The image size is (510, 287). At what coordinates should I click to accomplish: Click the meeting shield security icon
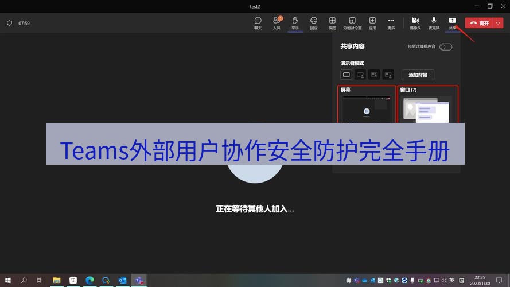pyautogui.click(x=9, y=23)
